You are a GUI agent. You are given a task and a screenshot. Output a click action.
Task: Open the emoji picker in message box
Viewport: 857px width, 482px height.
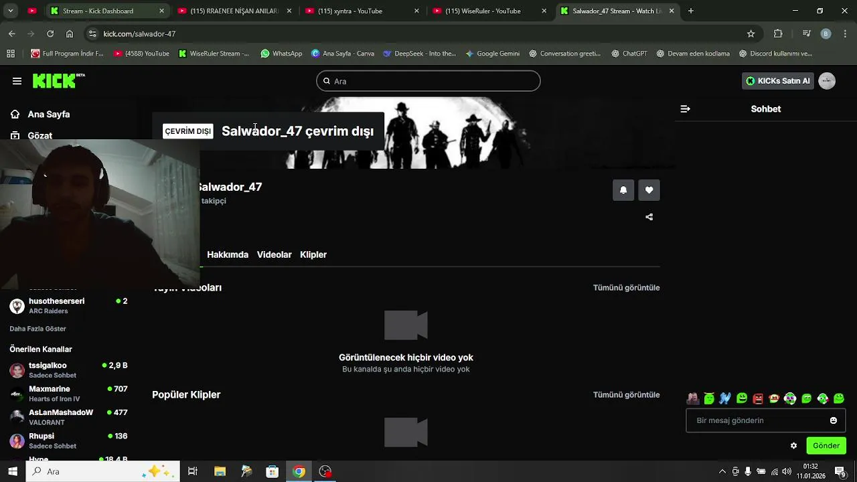point(834,420)
